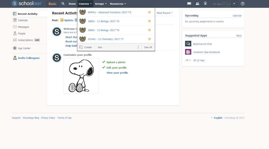Click the Update post link
269x149 pixels.
(x=69, y=20)
